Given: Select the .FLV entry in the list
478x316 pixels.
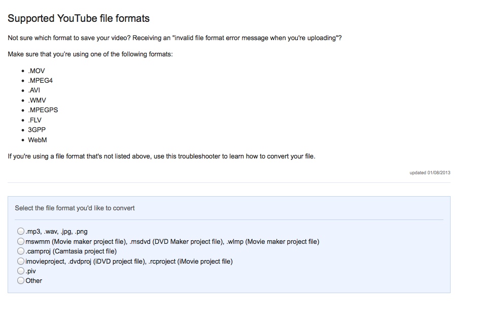Looking at the screenshot, I should pyautogui.click(x=35, y=120).
